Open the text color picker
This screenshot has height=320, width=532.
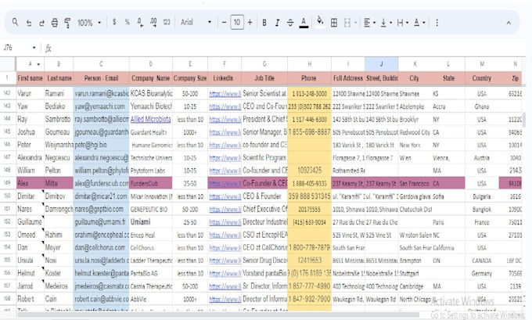[x=304, y=23]
